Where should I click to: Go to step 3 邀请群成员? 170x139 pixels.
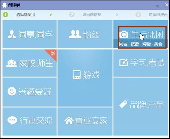(x=158, y=15)
